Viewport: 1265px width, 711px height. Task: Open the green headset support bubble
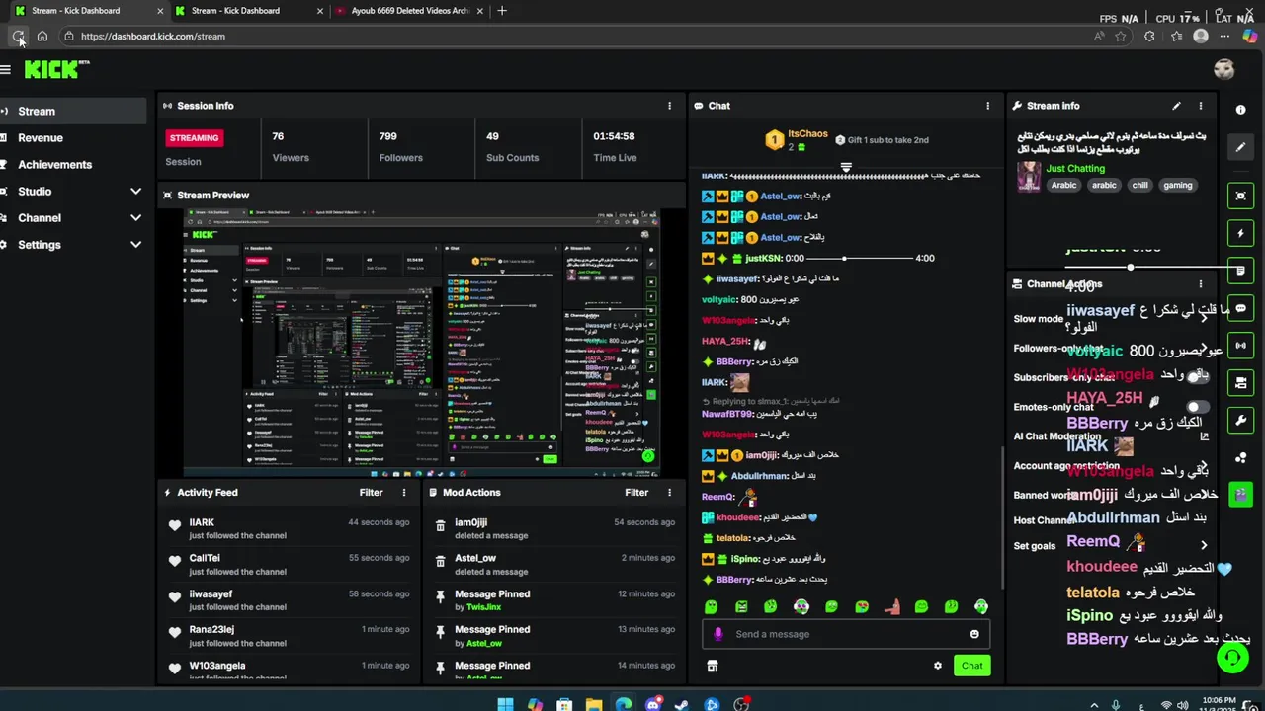(1232, 657)
